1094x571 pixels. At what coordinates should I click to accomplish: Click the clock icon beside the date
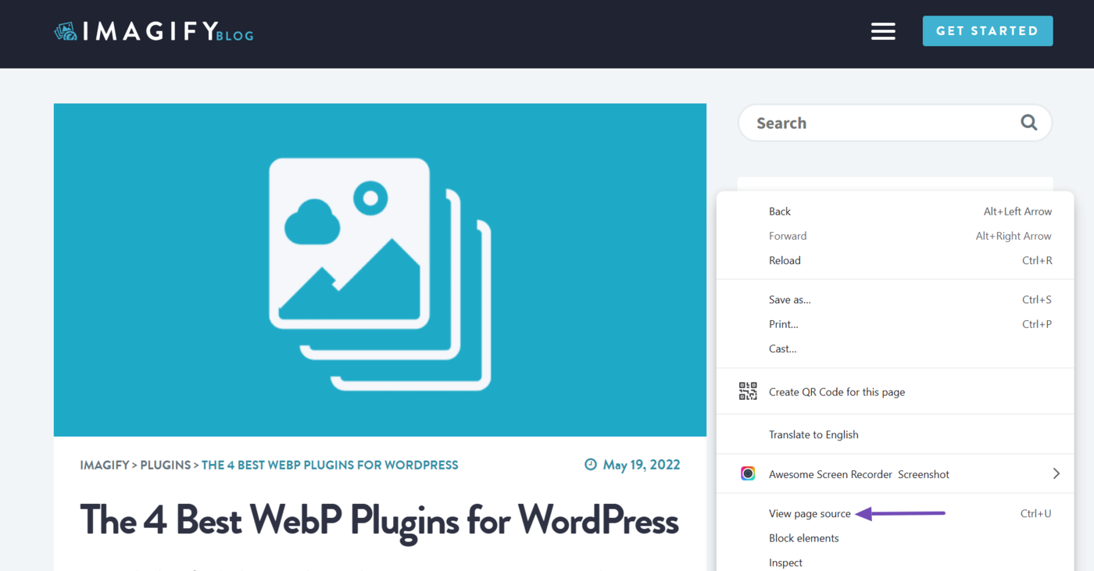click(x=591, y=465)
